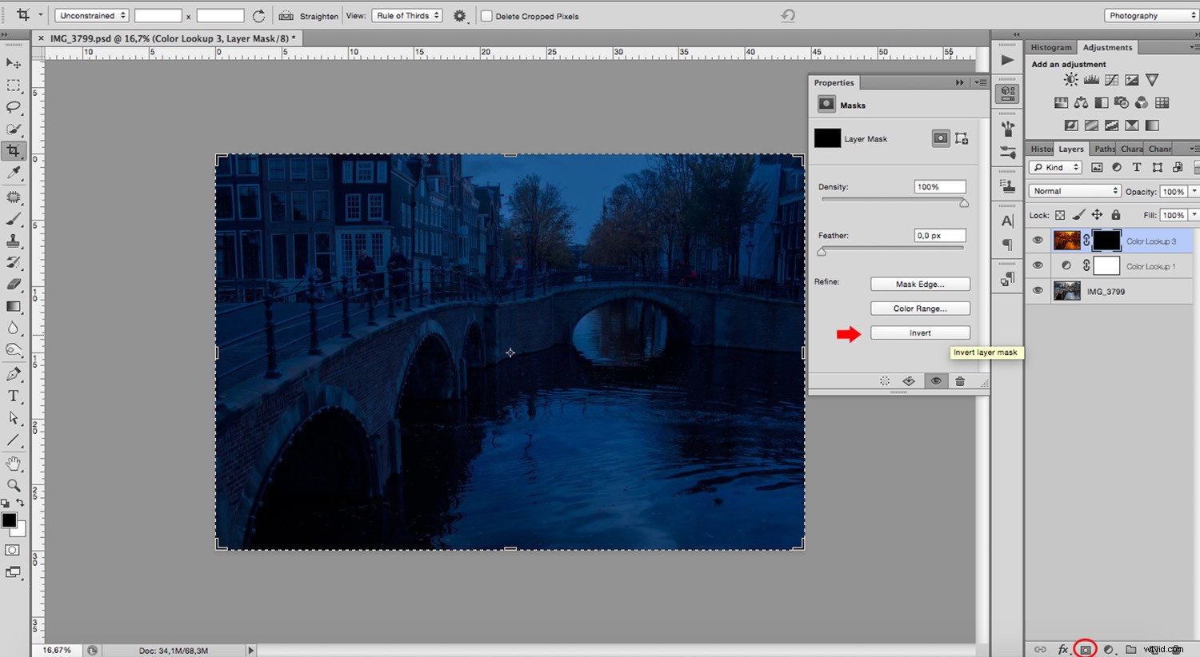Image resolution: width=1200 pixels, height=657 pixels.
Task: Click the Add layer mask icon
Action: coord(1085,648)
